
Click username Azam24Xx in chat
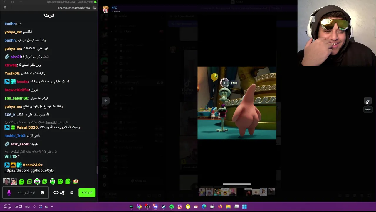click(x=33, y=165)
